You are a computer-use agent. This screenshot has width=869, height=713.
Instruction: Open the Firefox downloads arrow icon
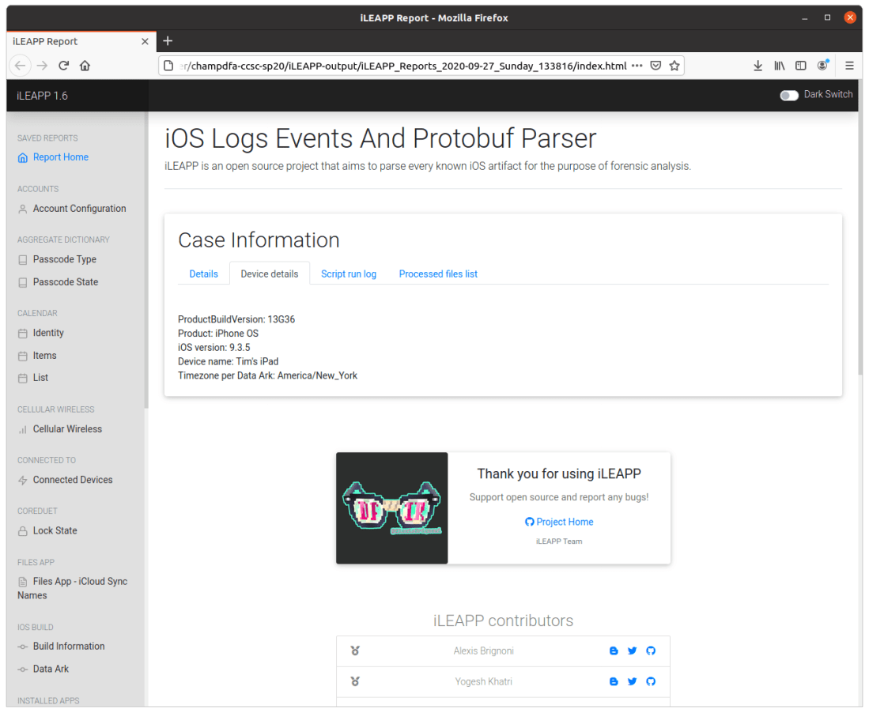758,66
